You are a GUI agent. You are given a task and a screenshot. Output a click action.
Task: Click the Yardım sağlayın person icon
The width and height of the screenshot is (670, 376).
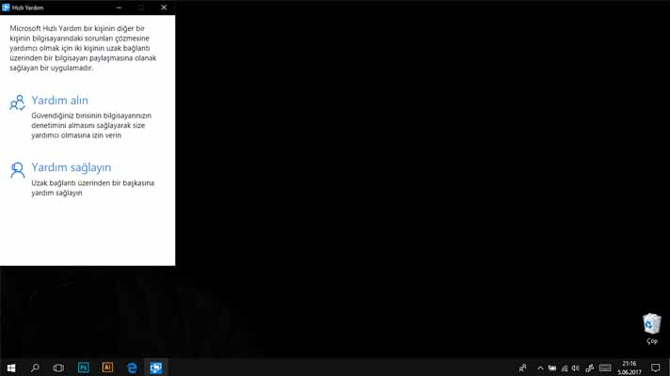17,170
